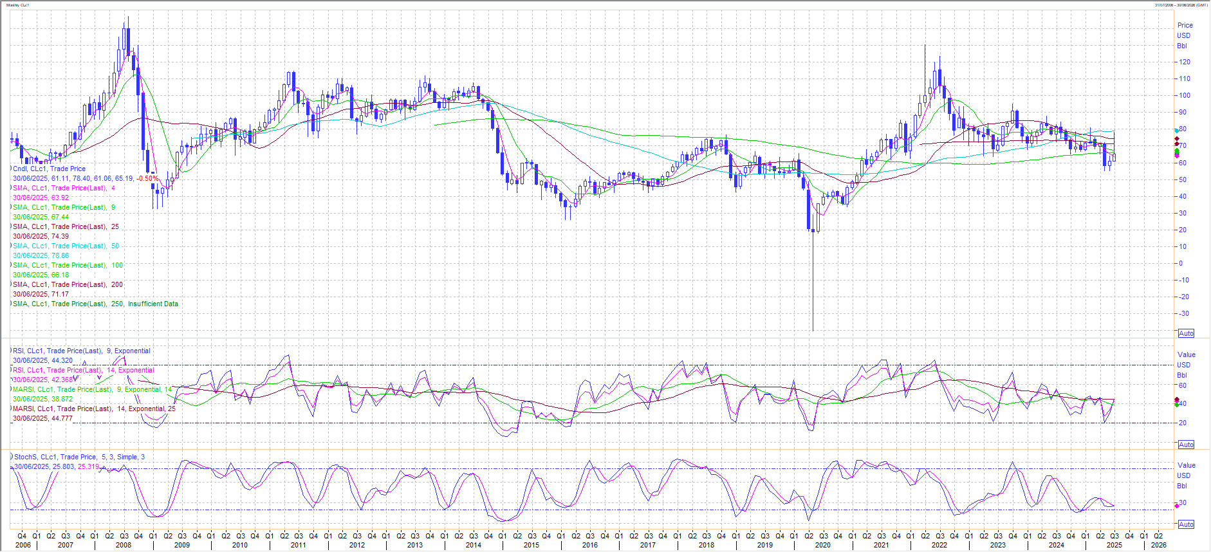Select the MARSI 14, Exponential, 25 legend
Image resolution: width=1211 pixels, height=552 pixels.
[x=94, y=409]
